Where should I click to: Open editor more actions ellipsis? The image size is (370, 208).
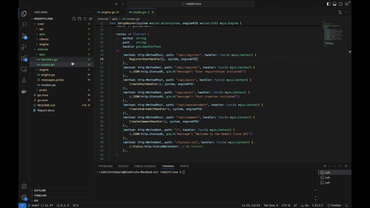[x=346, y=12]
